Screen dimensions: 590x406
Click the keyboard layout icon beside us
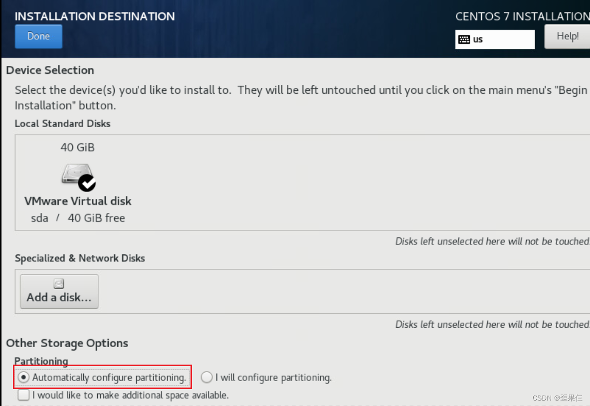click(x=464, y=39)
